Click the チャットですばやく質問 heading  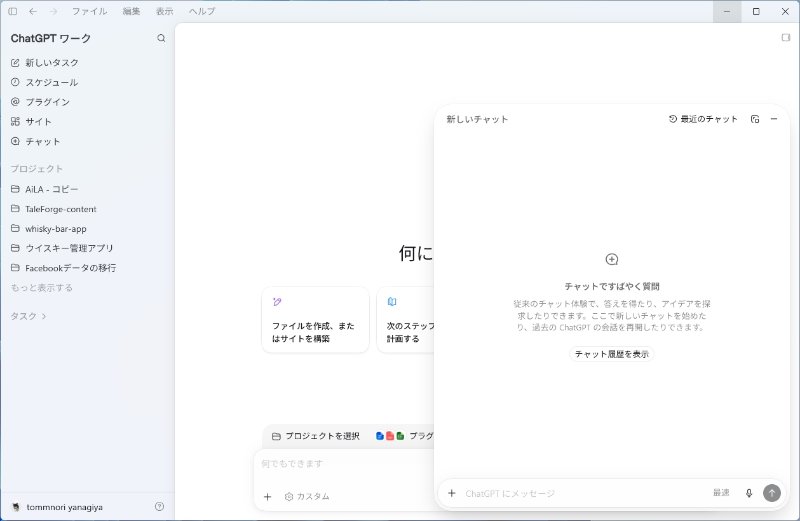pyautogui.click(x=612, y=287)
